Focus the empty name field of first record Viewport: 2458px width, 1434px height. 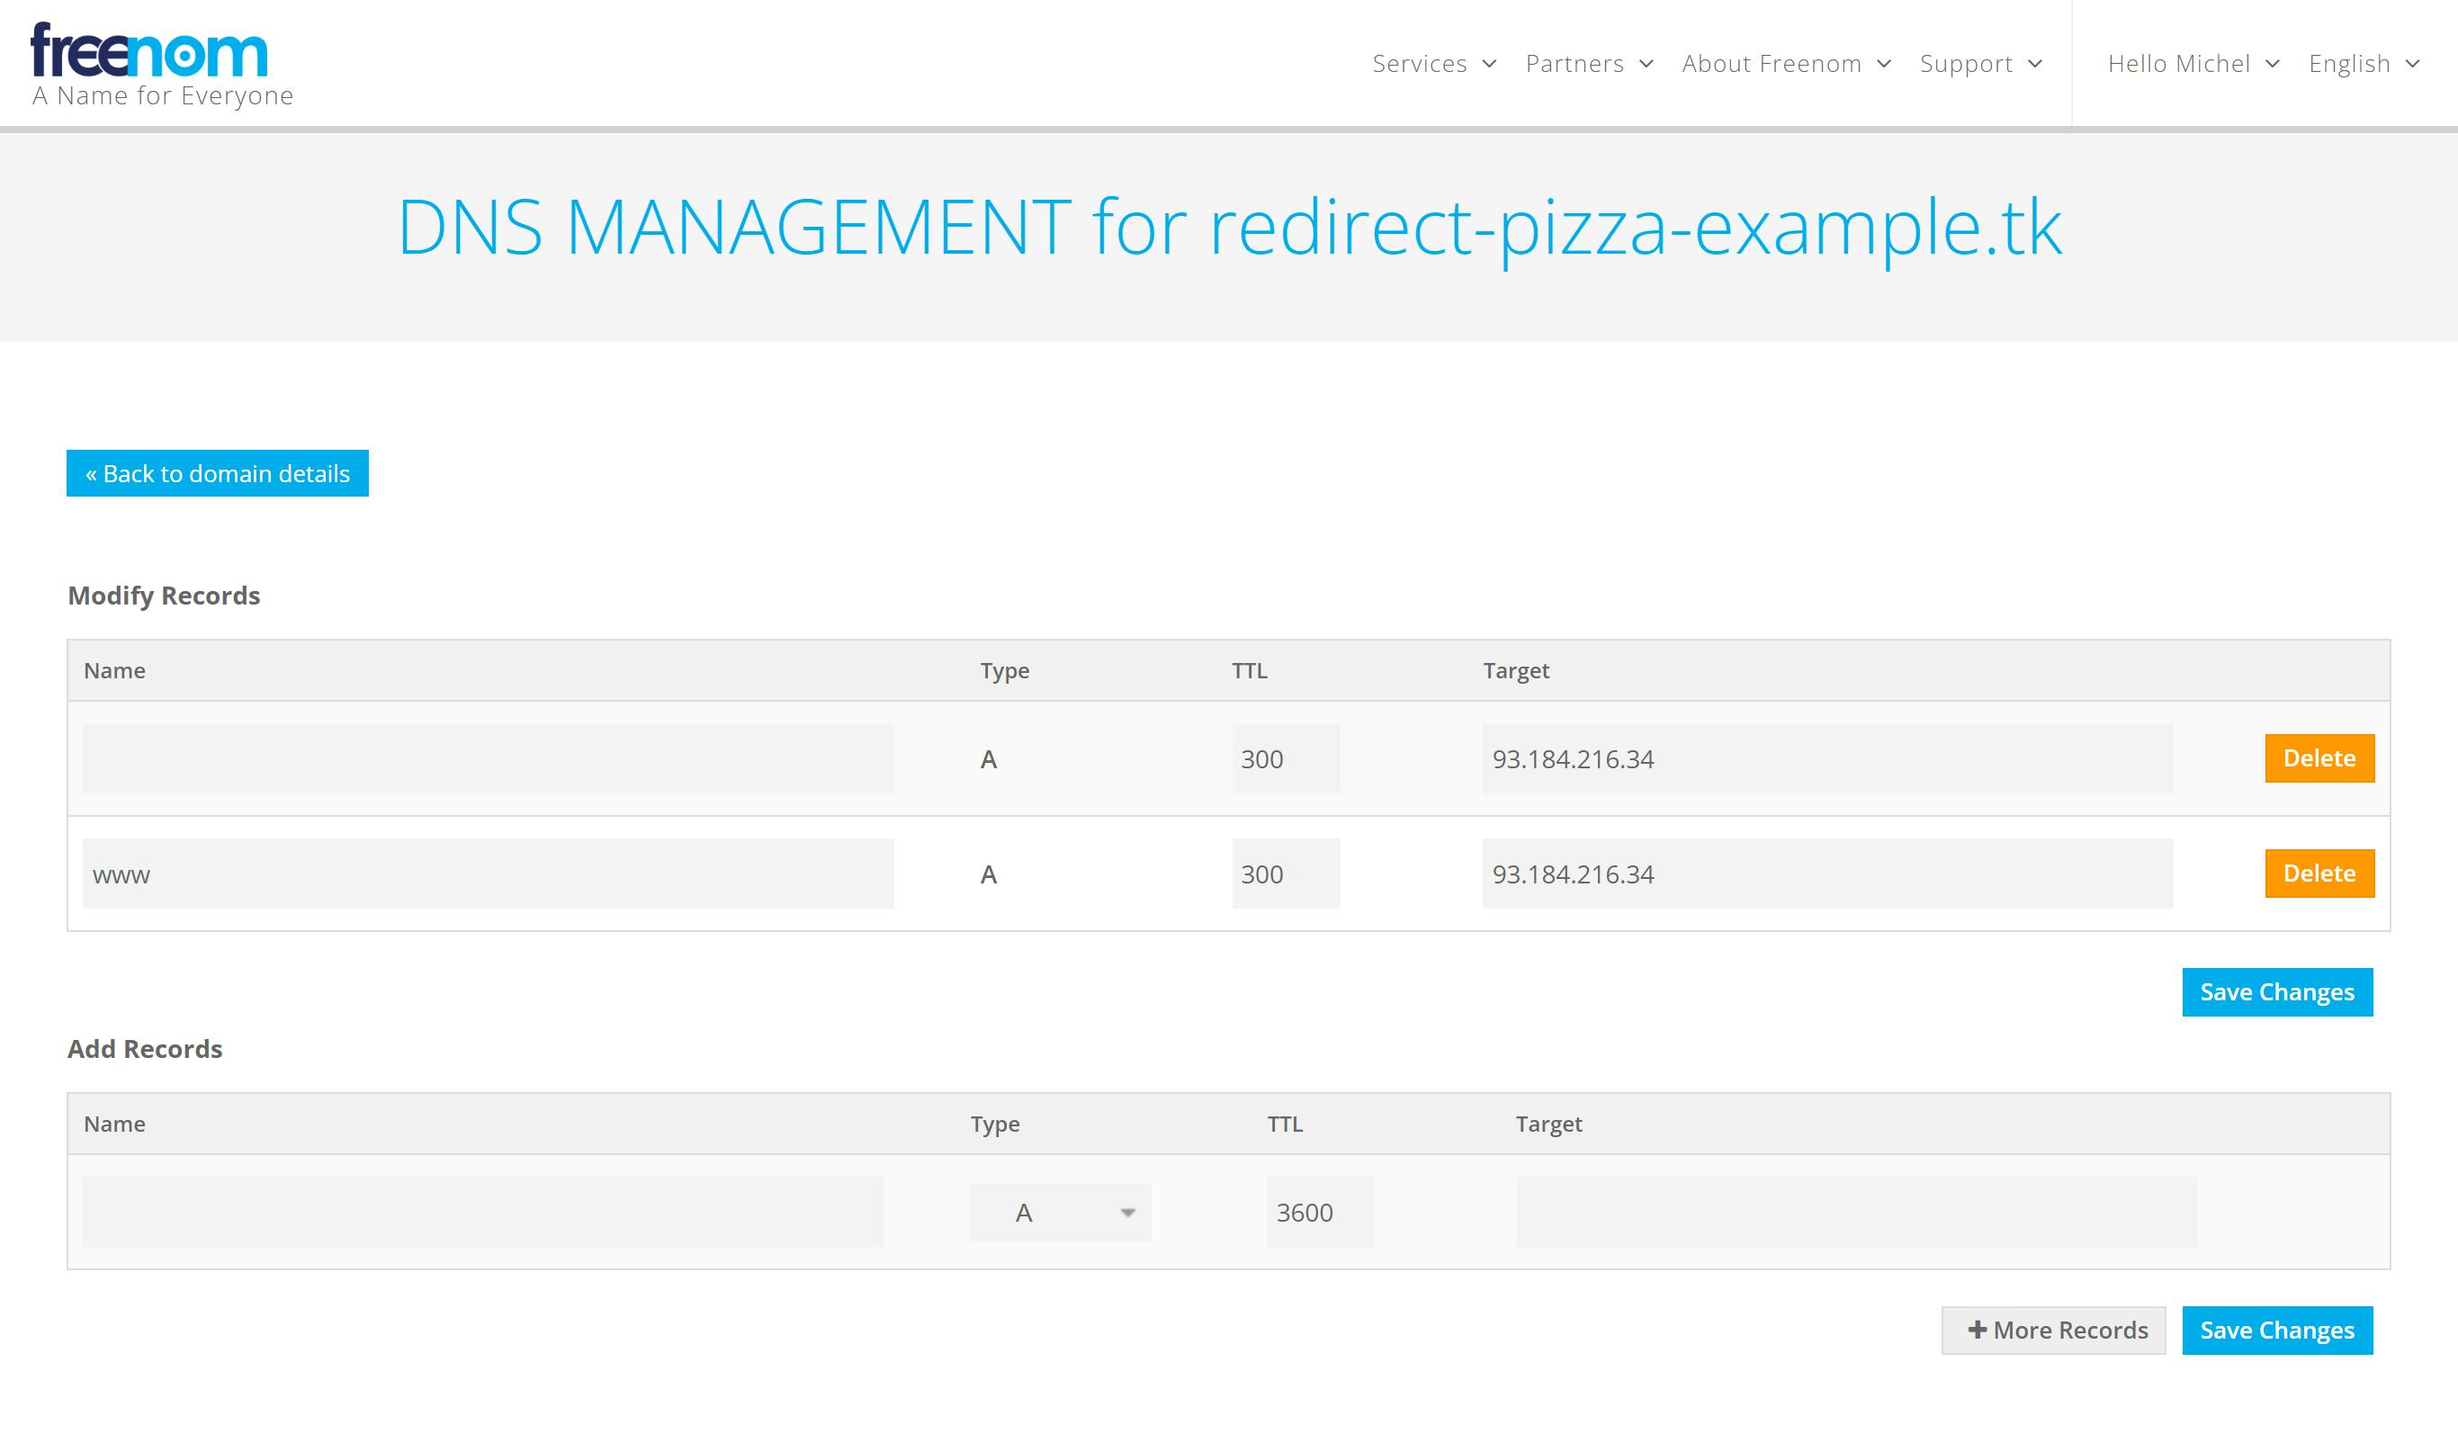click(x=488, y=758)
